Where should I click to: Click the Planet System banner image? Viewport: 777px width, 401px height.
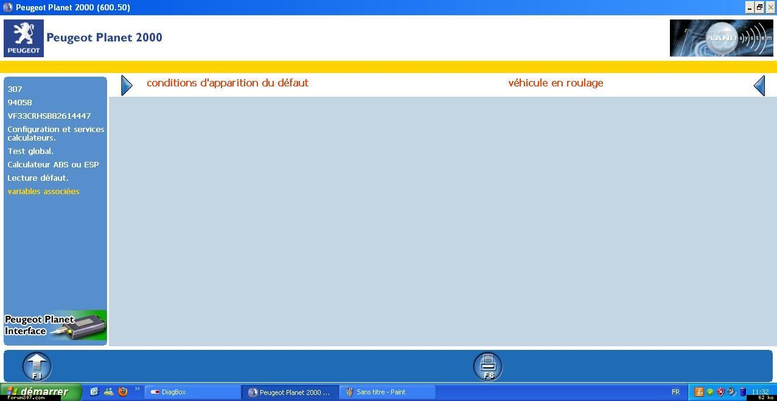721,38
